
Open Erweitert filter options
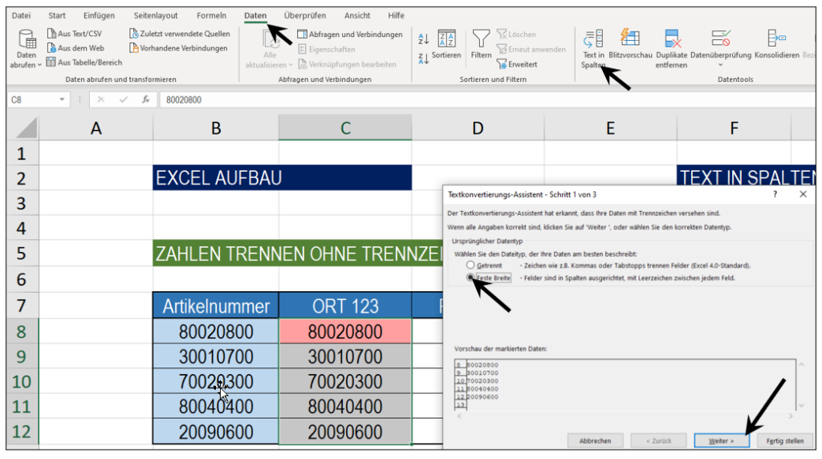pos(517,64)
